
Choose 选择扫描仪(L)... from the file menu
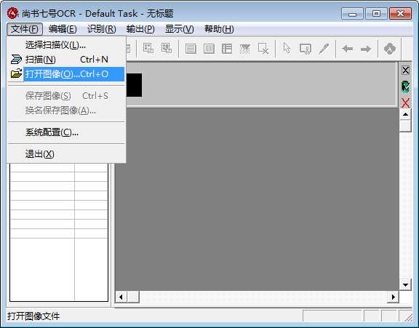(66, 45)
